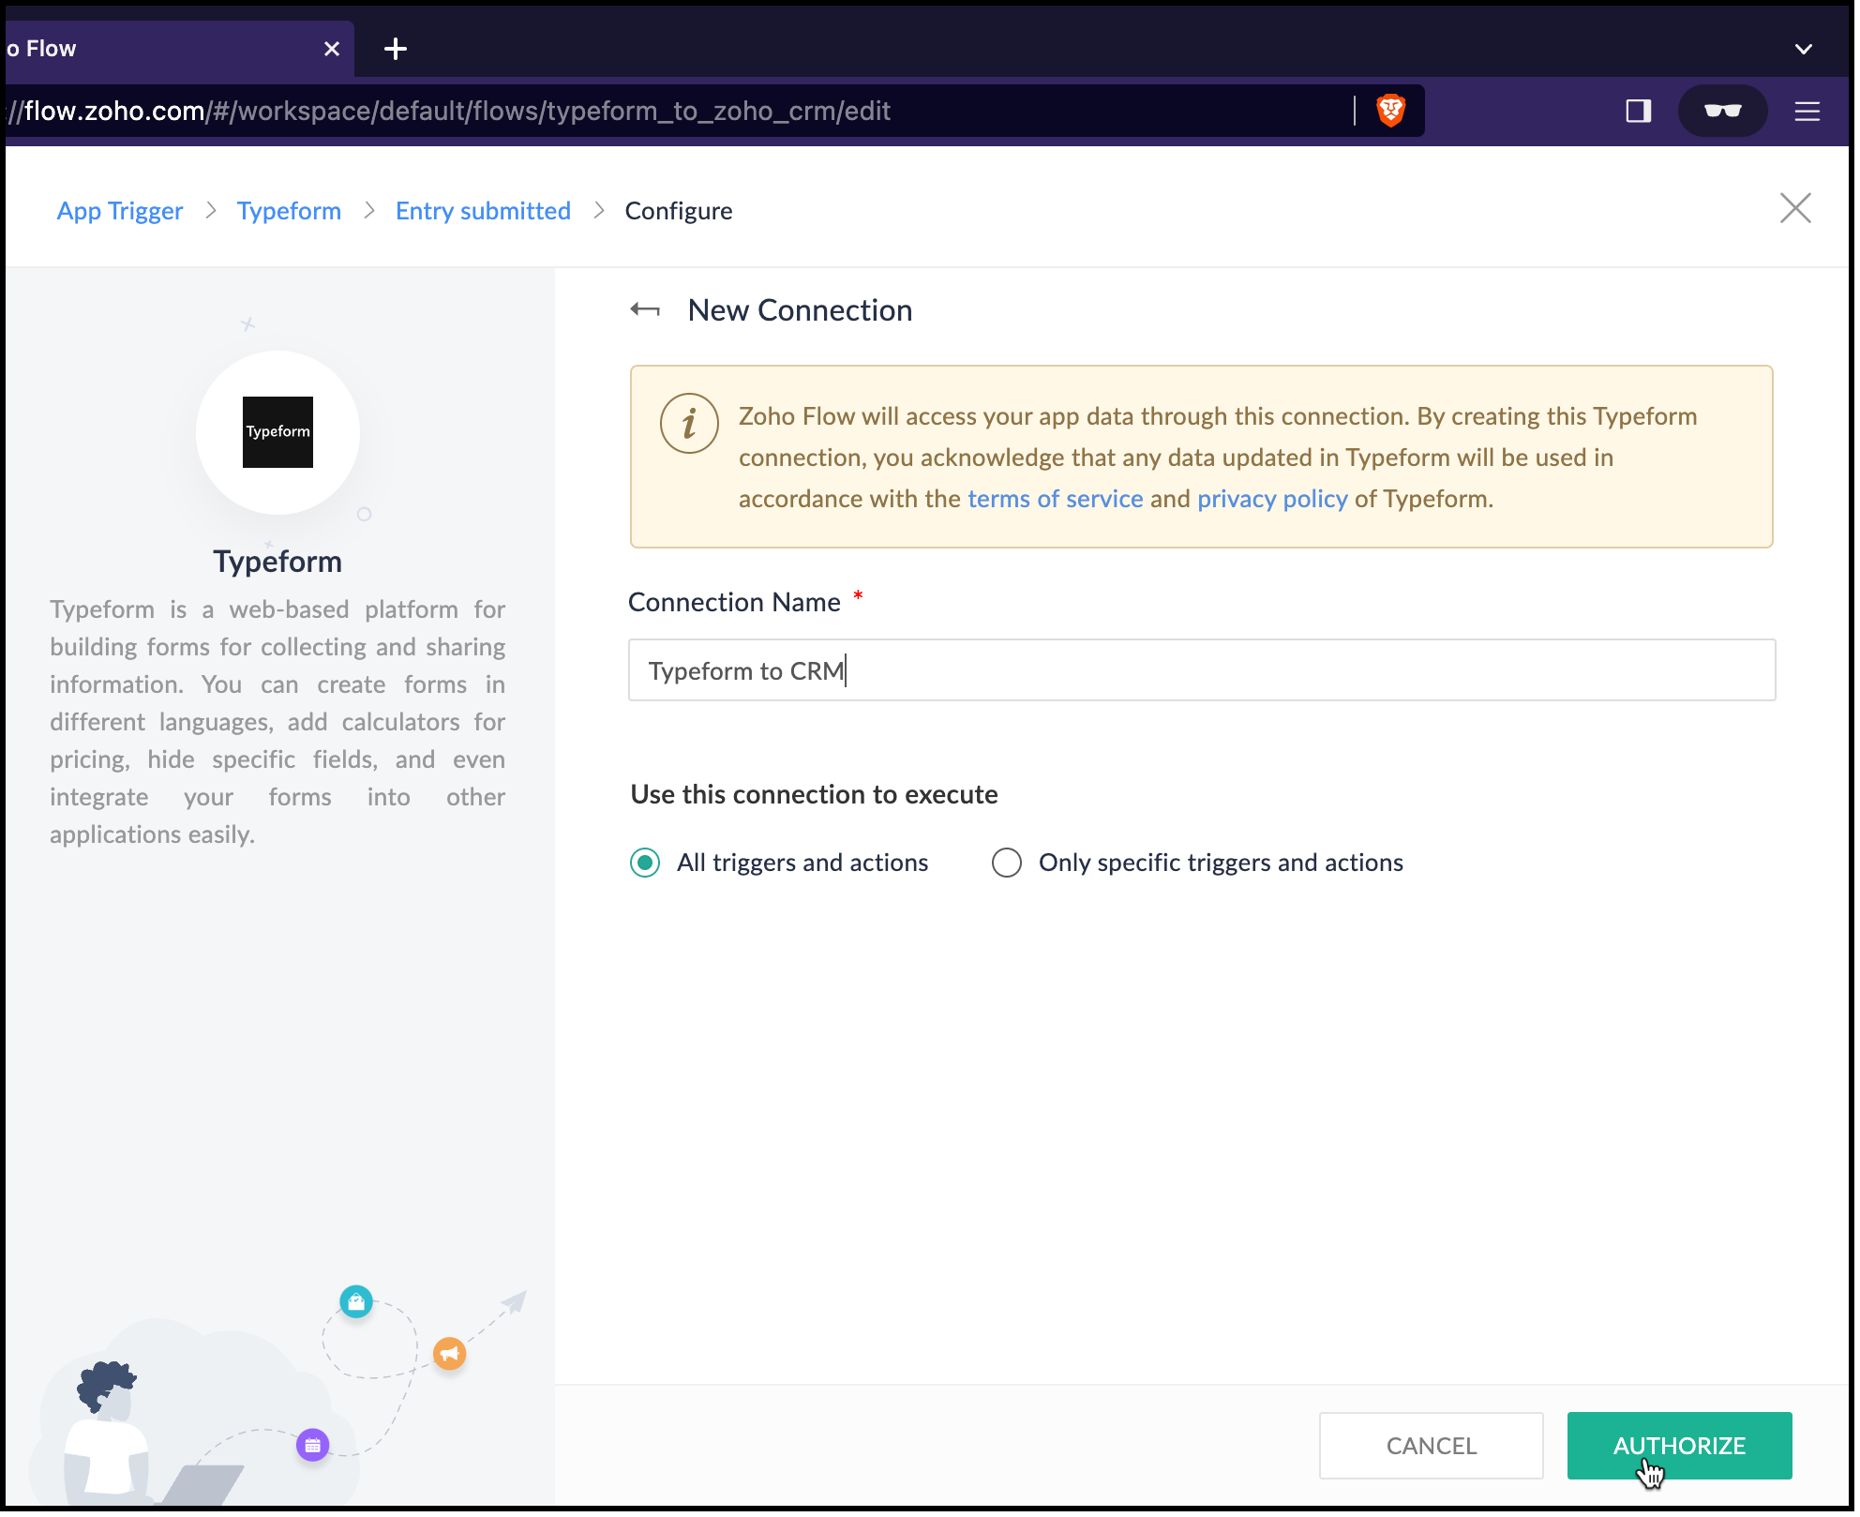
Task: Click the Brave Shields lion icon
Action: 1390,111
